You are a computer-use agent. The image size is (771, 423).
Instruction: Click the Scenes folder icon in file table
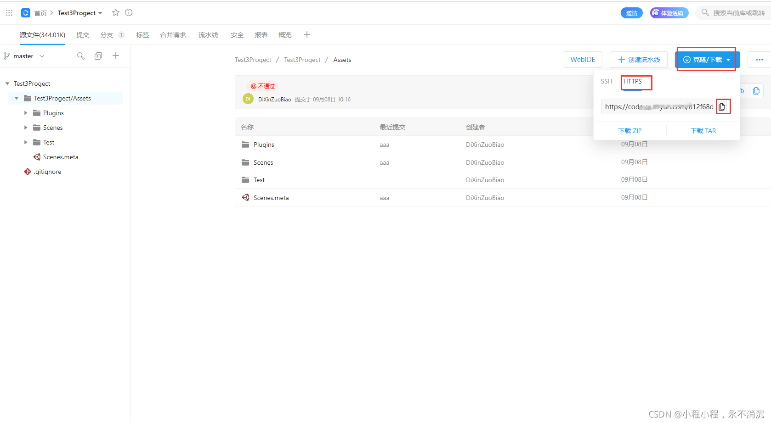[245, 162]
